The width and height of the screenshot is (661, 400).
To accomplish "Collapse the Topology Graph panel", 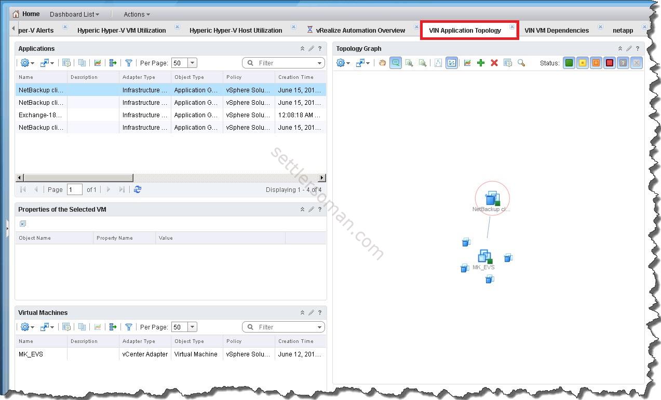I will pos(620,49).
